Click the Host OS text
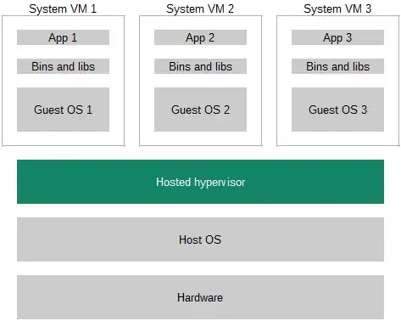Image resolution: width=401 pixels, height=321 pixels. coord(200,239)
